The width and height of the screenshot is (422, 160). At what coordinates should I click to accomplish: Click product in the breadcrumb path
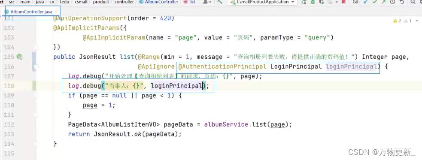(x=101, y=2)
